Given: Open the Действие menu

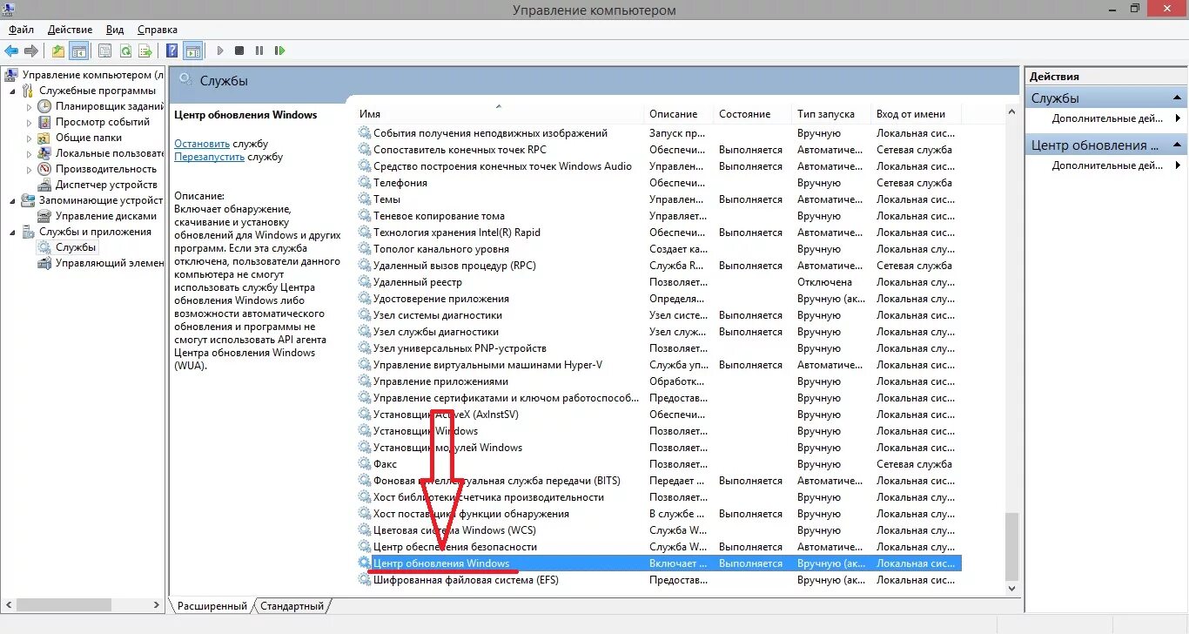Looking at the screenshot, I should (x=71, y=30).
